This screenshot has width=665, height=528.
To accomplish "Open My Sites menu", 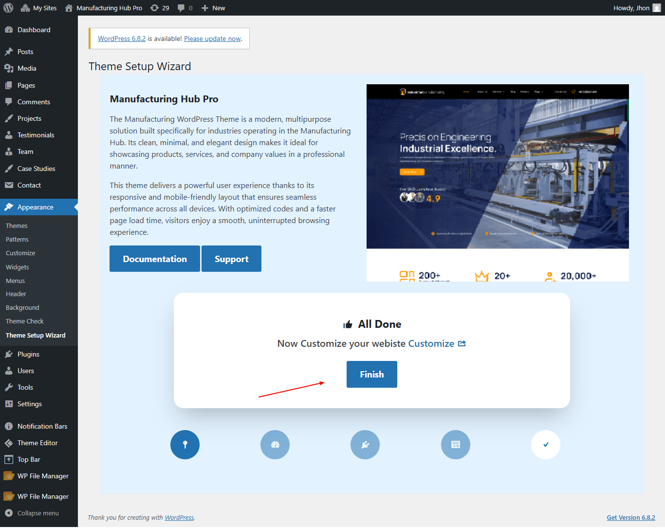I will (38, 8).
